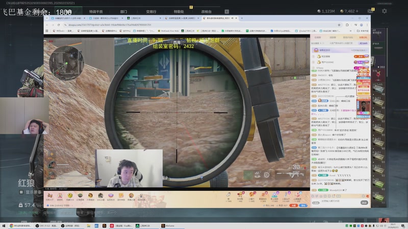This screenshot has height=229, width=408.
Task: Expand the bookmarks overflow chevron
Action: (x=350, y=31)
